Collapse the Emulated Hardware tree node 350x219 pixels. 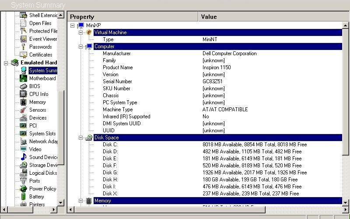[6, 63]
